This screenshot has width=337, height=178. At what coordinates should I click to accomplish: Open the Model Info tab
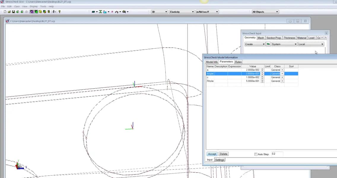211,62
